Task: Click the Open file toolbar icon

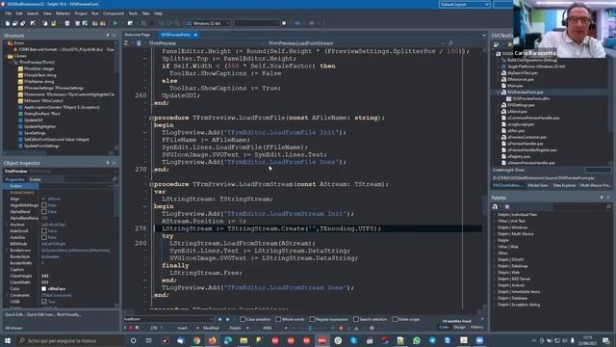Action: [15, 23]
